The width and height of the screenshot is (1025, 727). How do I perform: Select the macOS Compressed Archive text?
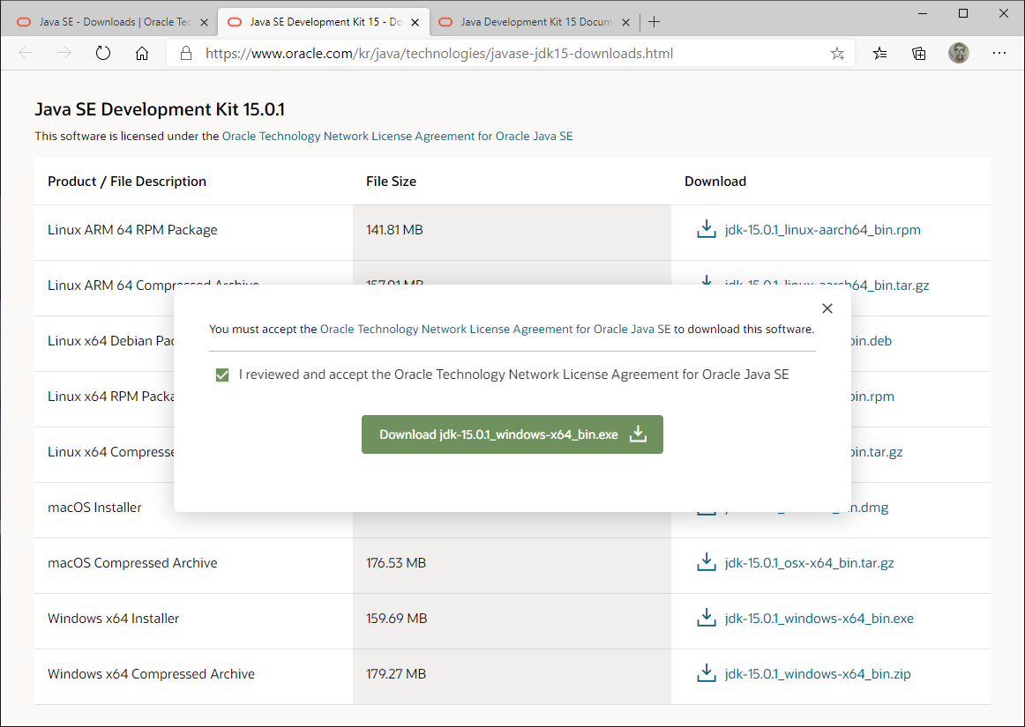tap(132, 562)
